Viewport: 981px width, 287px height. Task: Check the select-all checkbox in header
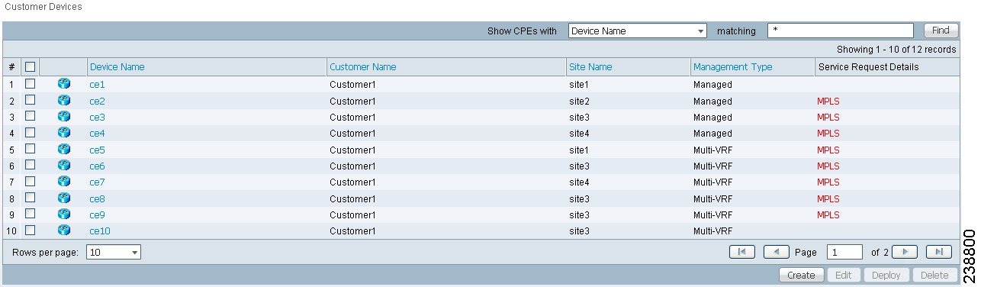(x=30, y=67)
